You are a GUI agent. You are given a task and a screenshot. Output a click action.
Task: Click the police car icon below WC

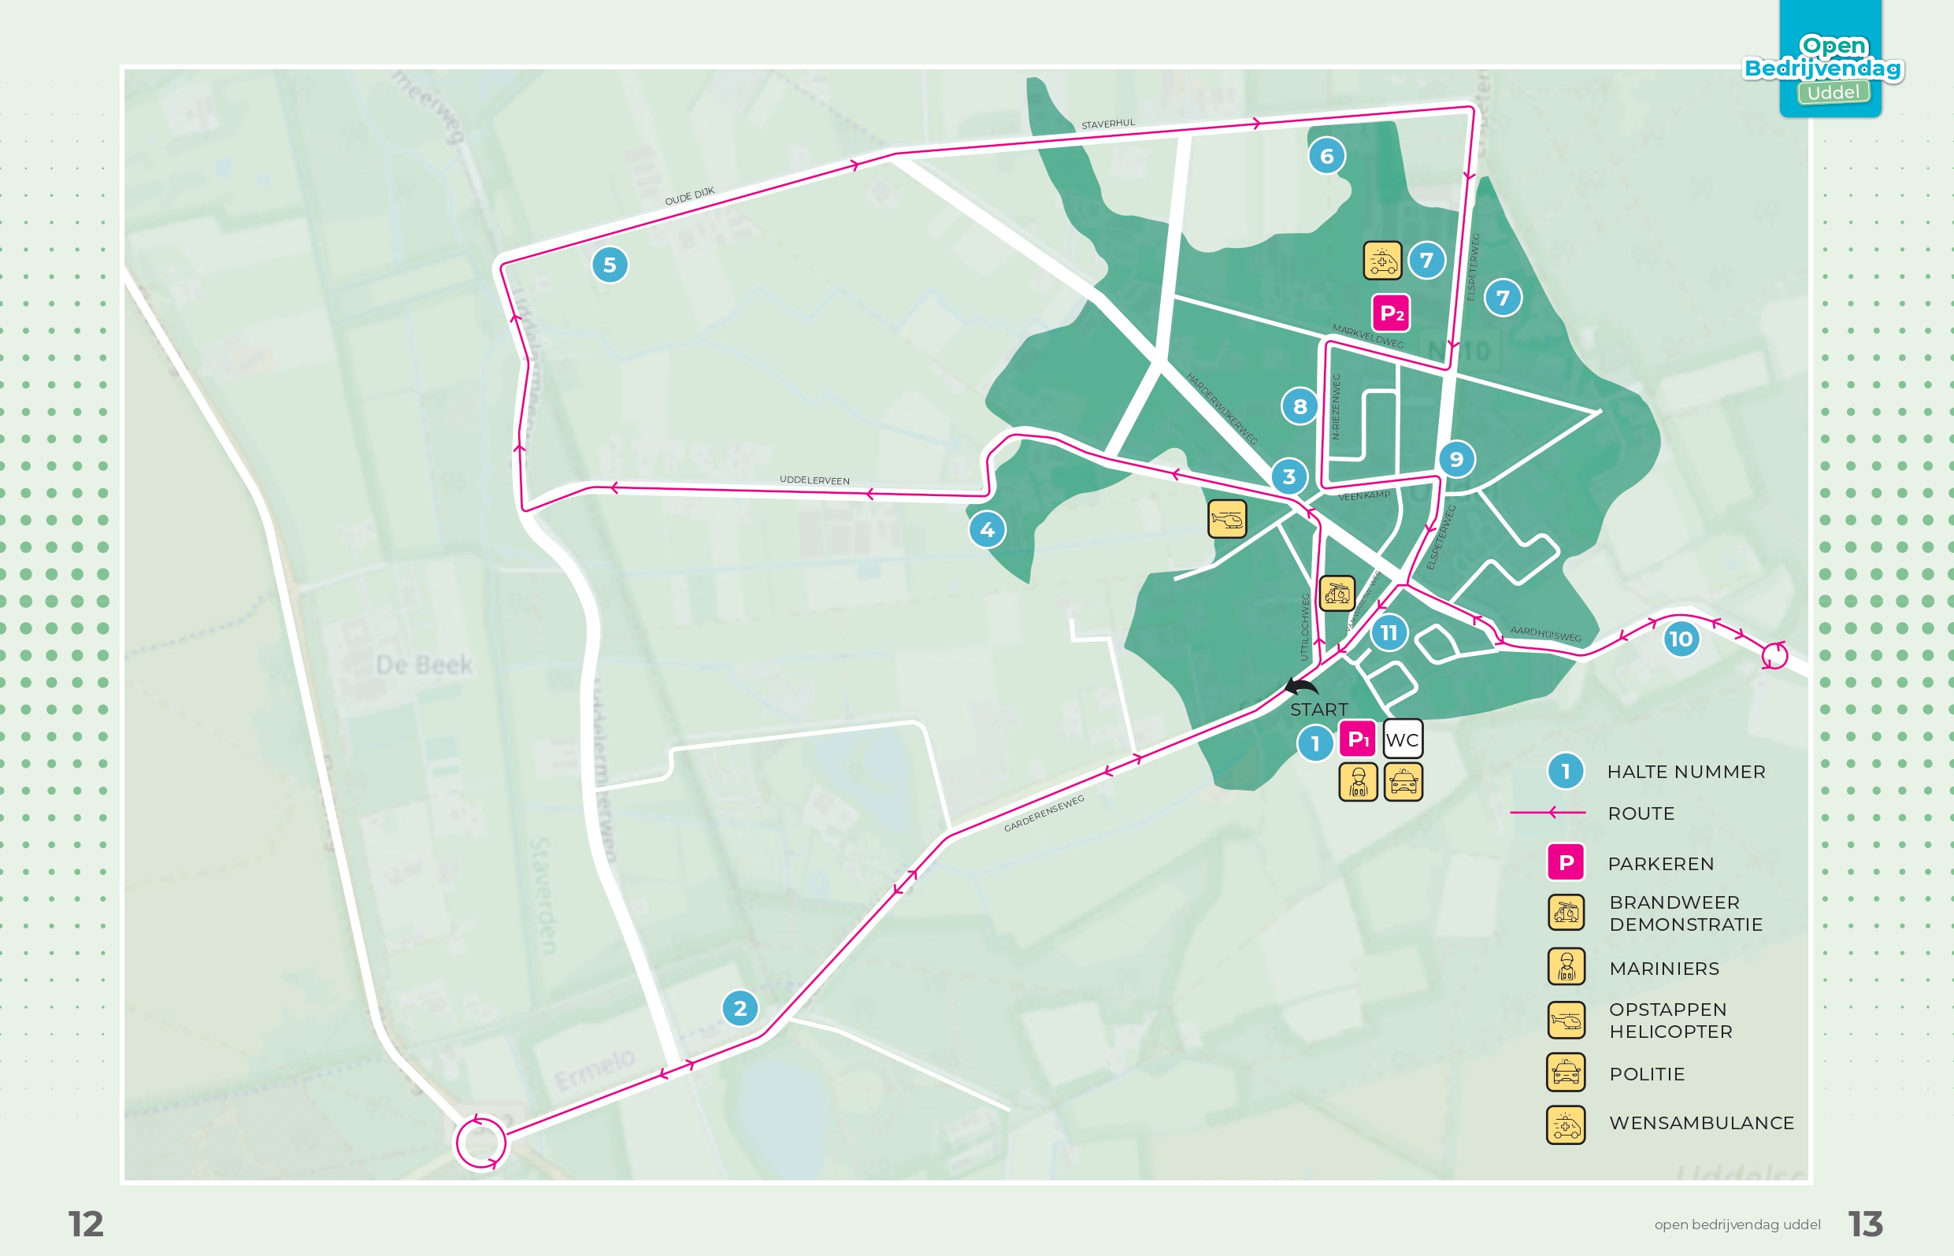click(x=1403, y=782)
